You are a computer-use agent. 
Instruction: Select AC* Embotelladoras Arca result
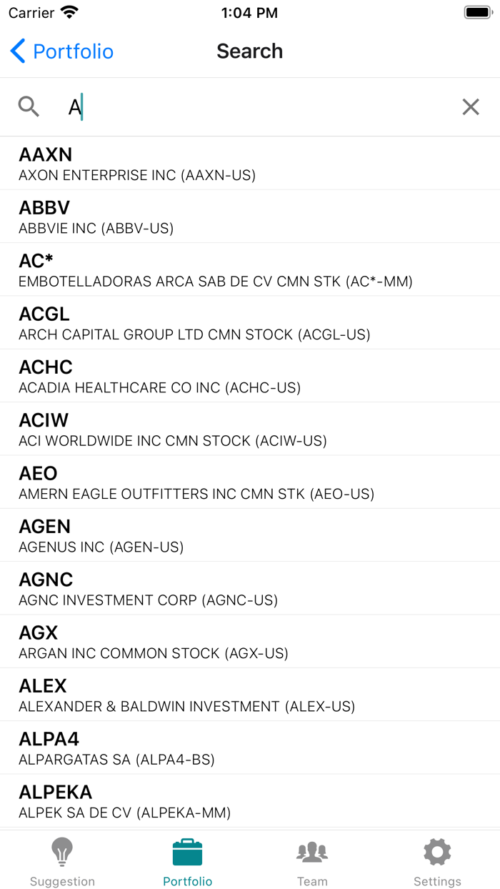250,270
